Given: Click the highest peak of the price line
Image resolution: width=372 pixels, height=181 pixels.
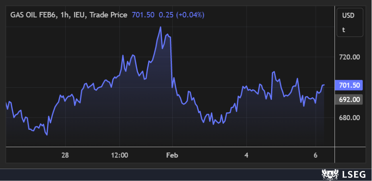Looking at the screenshot, I should 160,27.
